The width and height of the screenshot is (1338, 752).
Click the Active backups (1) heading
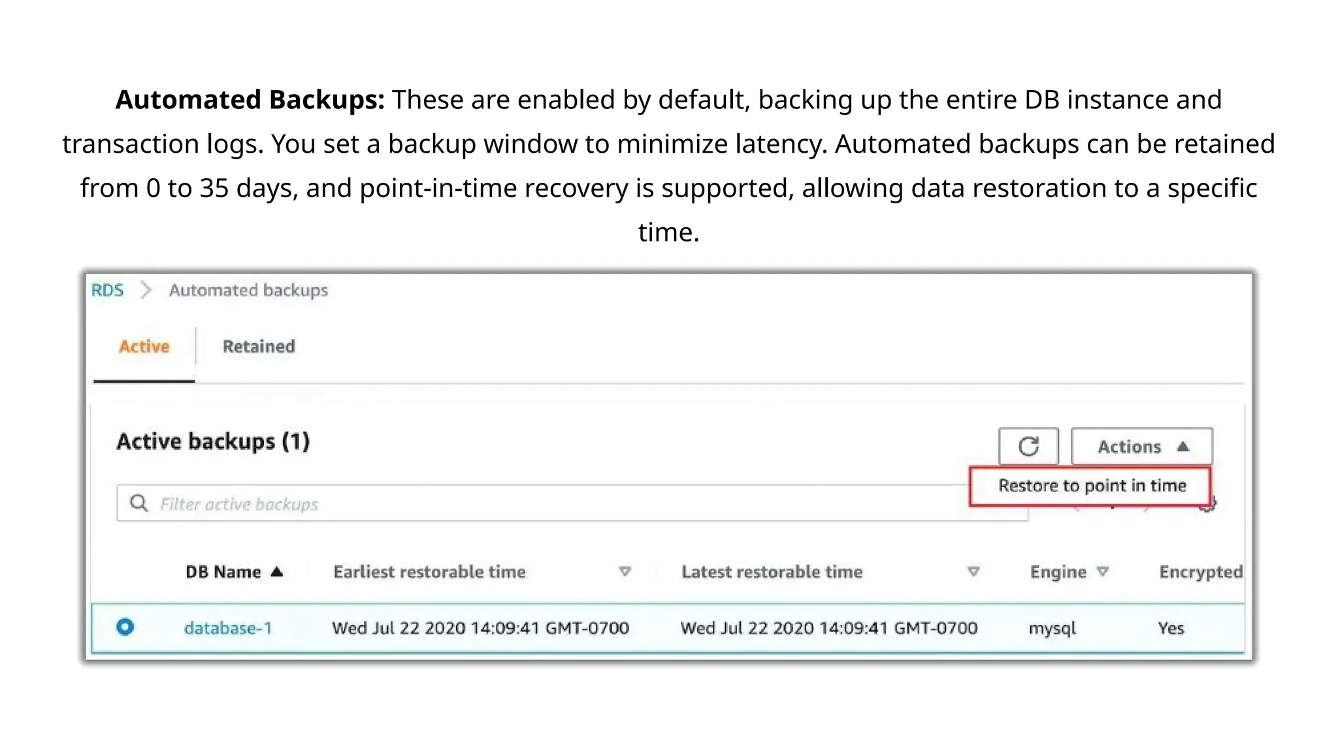[213, 441]
